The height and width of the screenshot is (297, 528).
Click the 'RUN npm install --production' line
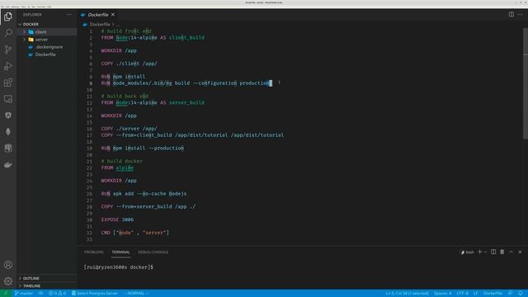(143, 148)
